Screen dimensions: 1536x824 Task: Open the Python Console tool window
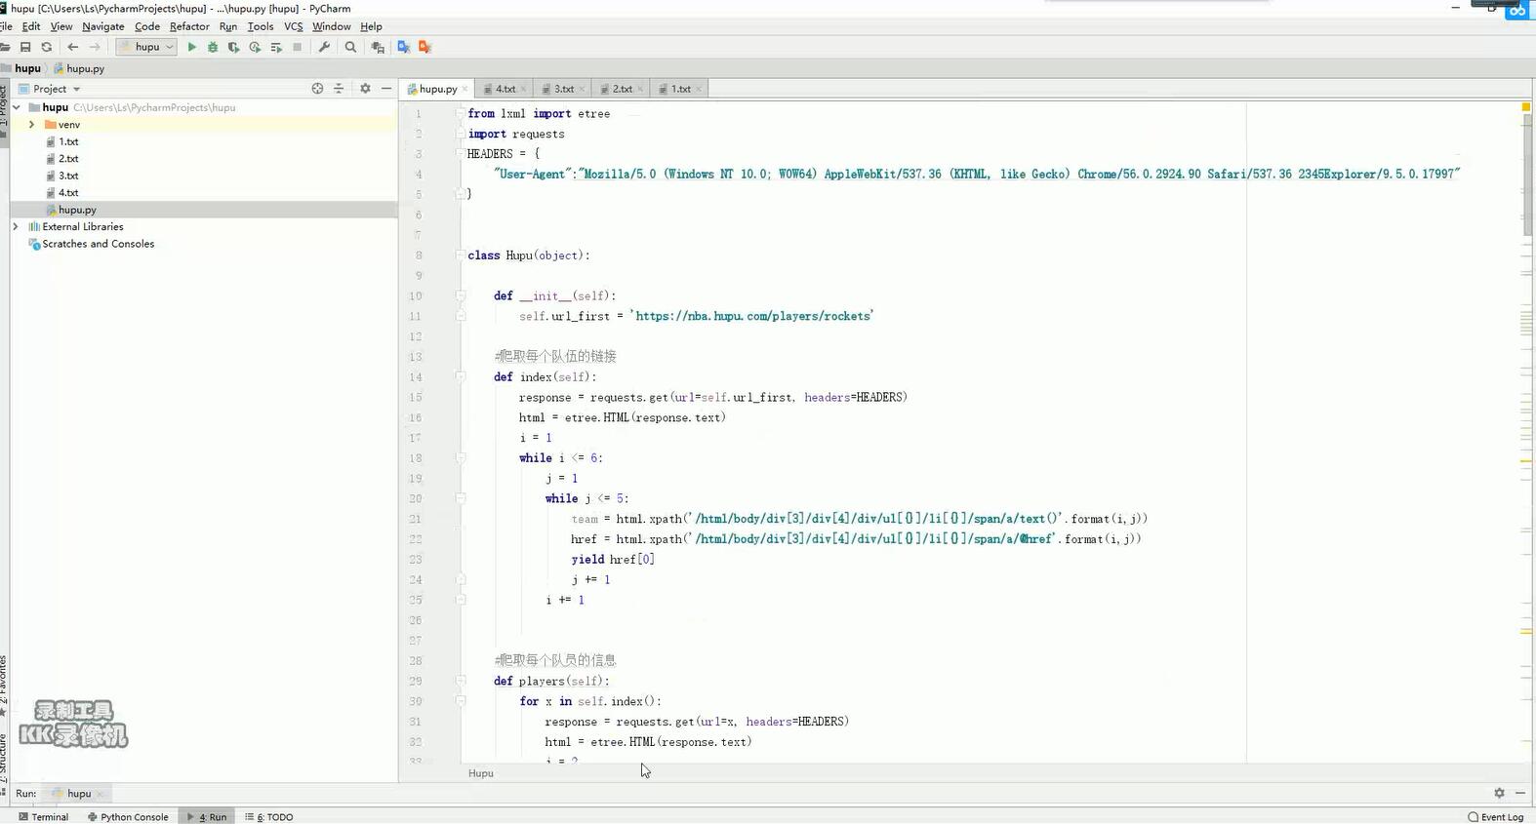point(128,817)
